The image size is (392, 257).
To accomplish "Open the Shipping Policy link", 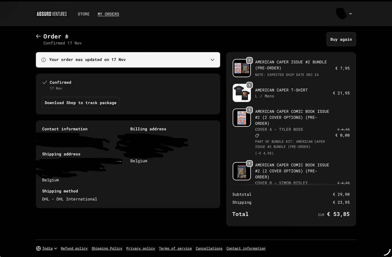I will point(107,248).
